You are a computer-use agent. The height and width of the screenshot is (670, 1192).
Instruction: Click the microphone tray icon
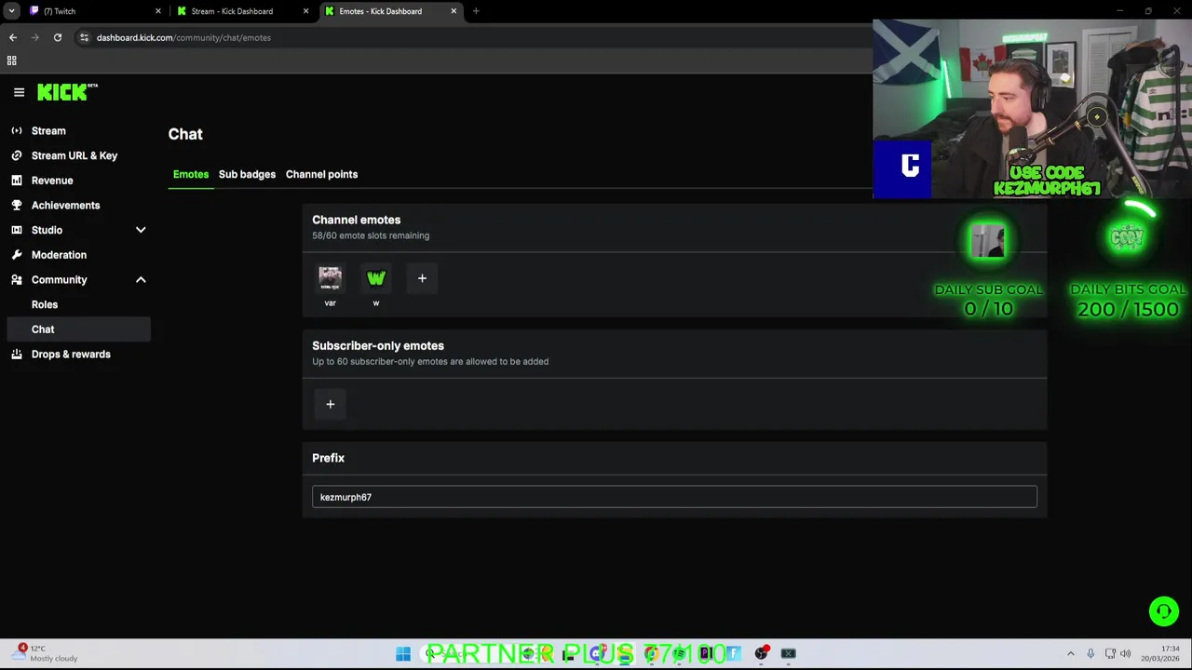click(x=1090, y=653)
